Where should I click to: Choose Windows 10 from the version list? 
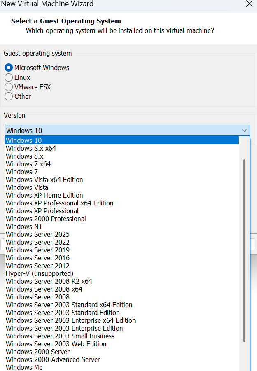pos(24,140)
